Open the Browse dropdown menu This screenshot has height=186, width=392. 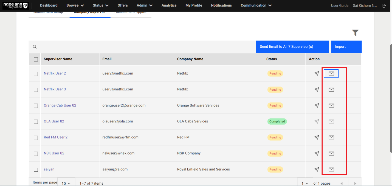(x=75, y=5)
